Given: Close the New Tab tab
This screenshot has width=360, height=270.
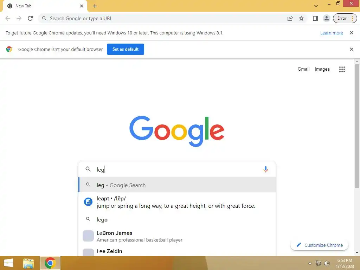Looking at the screenshot, I should pos(82,6).
